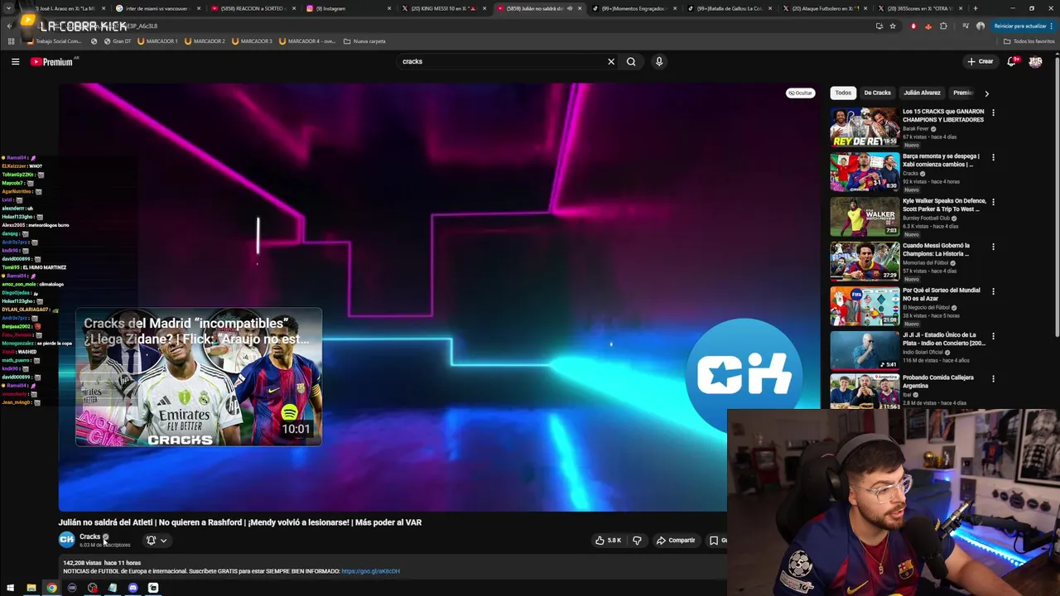This screenshot has height=596, width=1060.
Task: Open more options for 'Los 15 CRACKS' video
Action: tap(993, 113)
